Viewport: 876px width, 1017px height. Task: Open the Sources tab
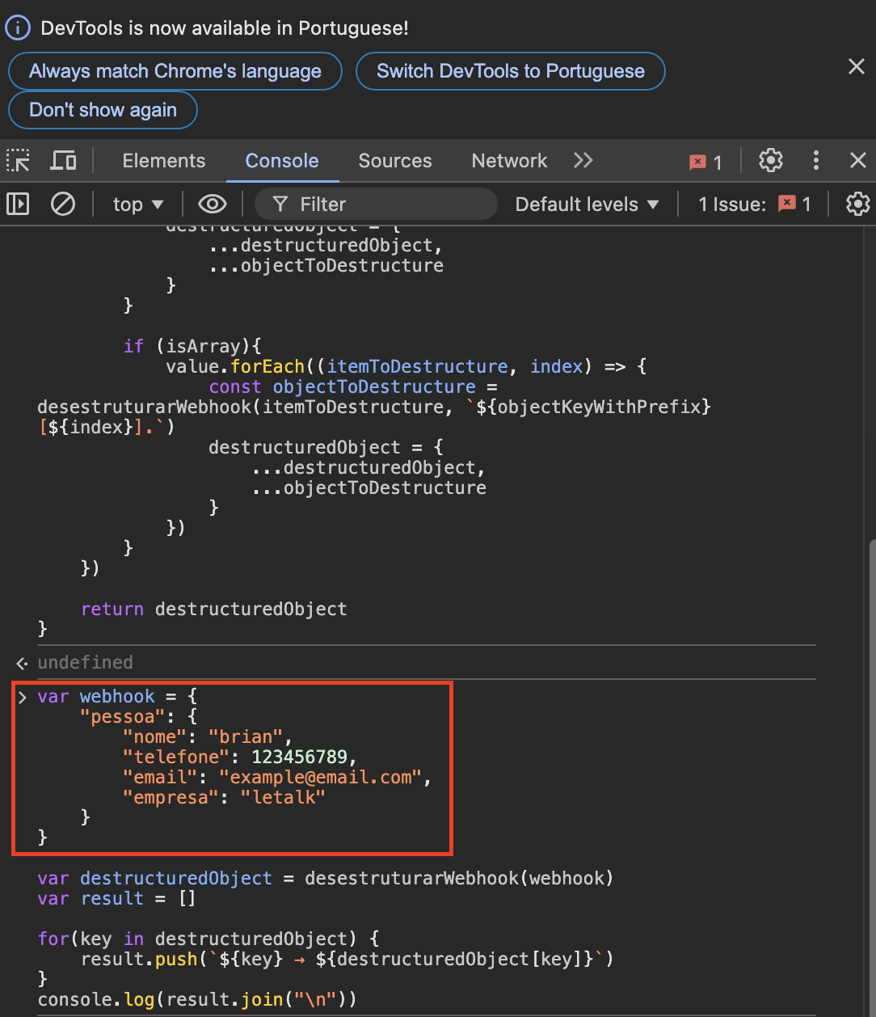(x=395, y=161)
